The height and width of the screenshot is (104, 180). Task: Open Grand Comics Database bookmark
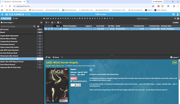click(x=20, y=10)
